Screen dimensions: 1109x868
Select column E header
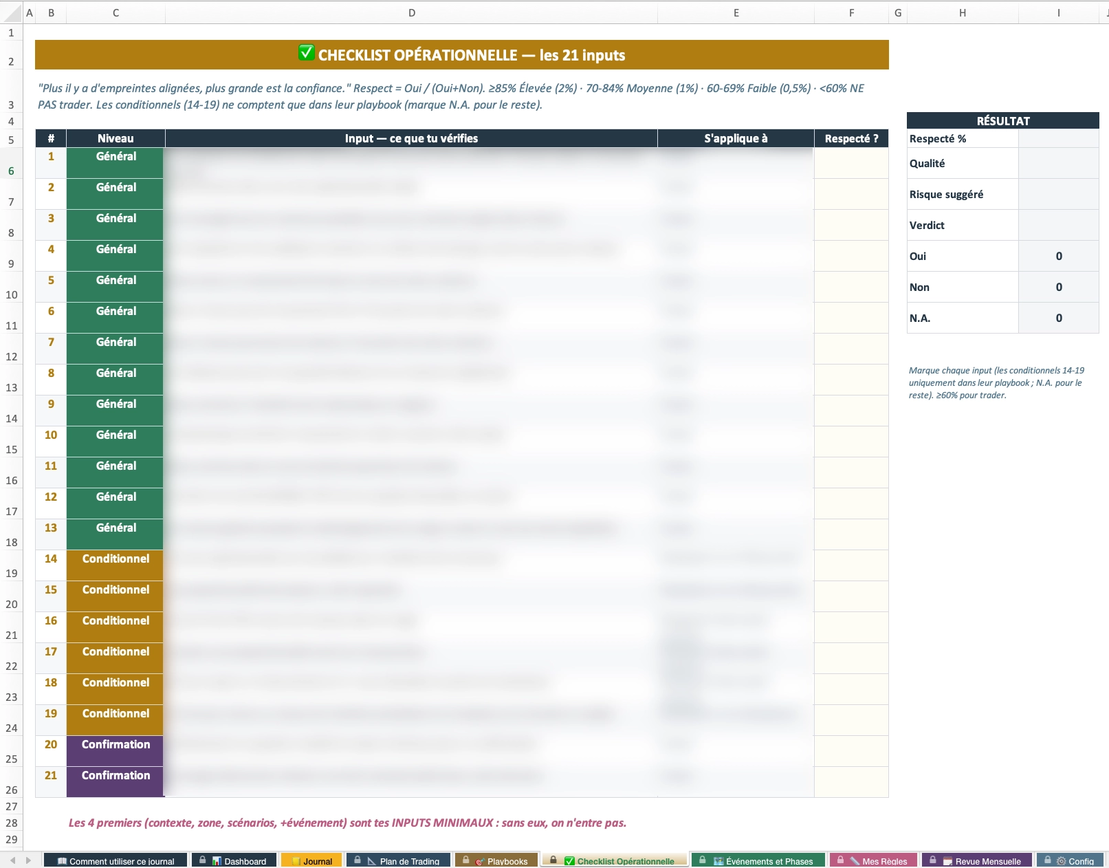tap(736, 12)
